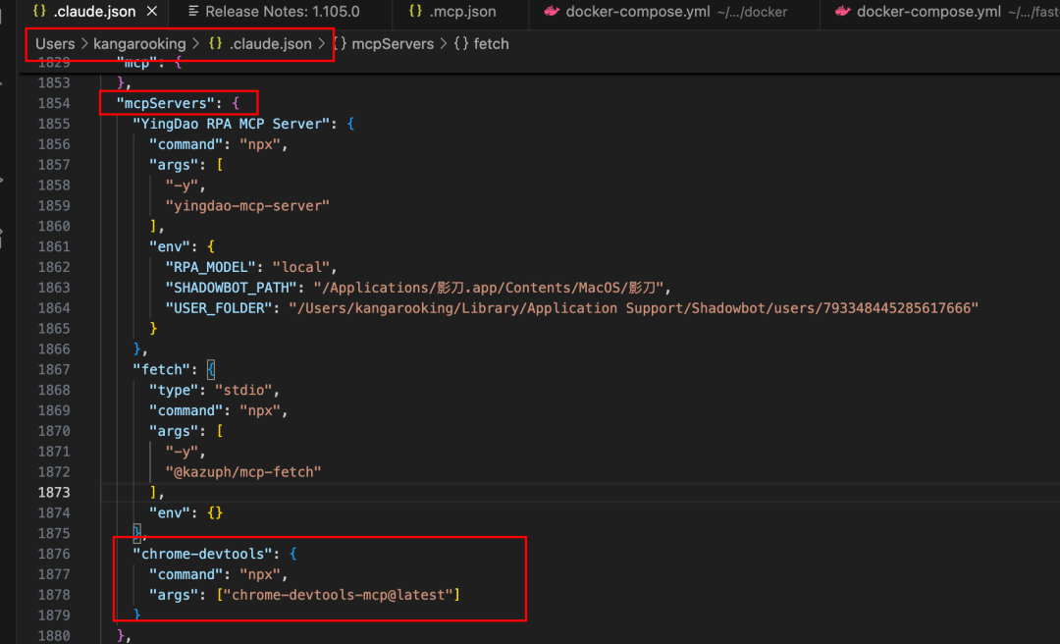The height and width of the screenshot is (644, 1060).
Task: Click the "npx" value on line 1869
Action: pyautogui.click(x=260, y=410)
